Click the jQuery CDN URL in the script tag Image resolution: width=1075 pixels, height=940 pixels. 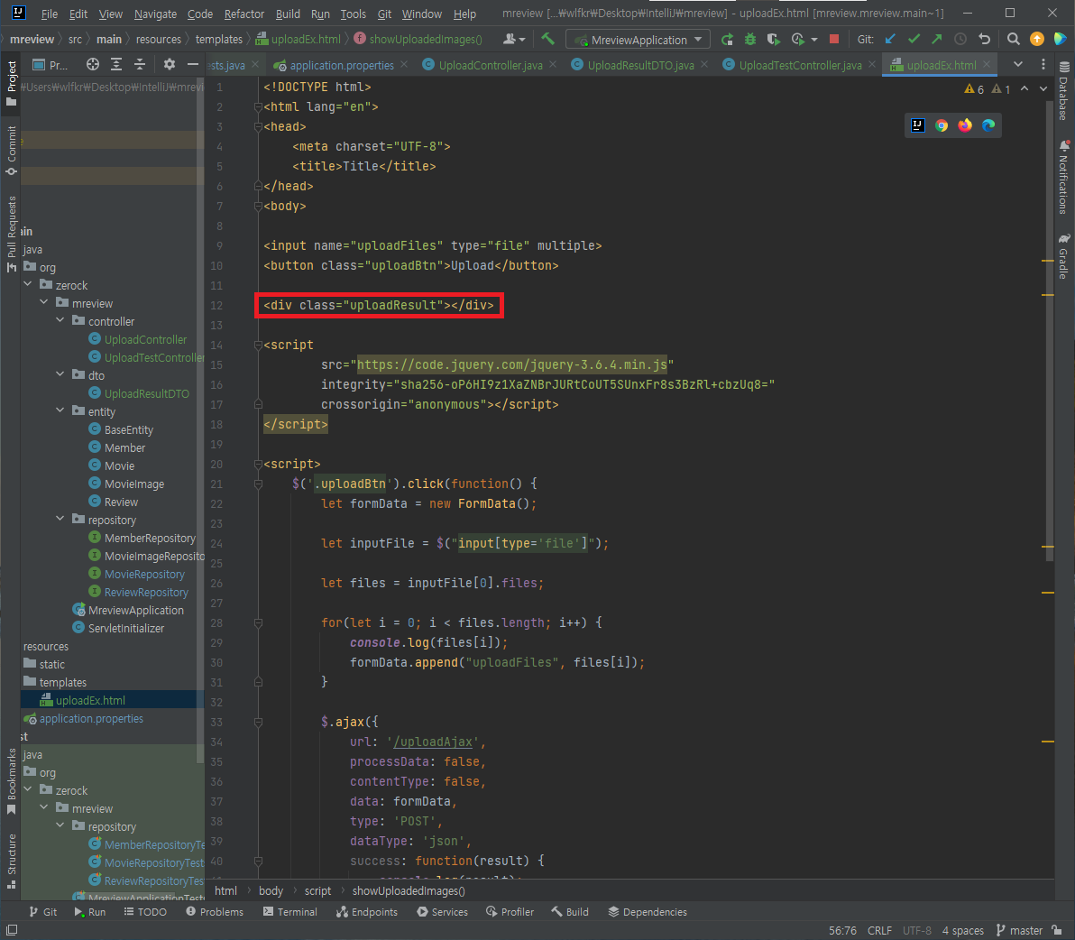click(x=511, y=364)
